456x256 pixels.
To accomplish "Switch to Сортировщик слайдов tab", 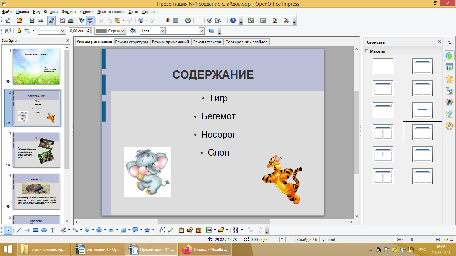I will tap(246, 42).
